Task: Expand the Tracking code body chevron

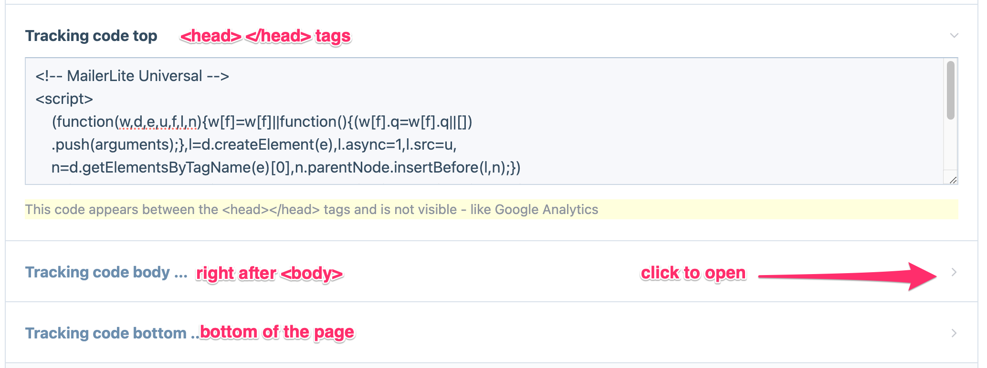Action: click(954, 272)
